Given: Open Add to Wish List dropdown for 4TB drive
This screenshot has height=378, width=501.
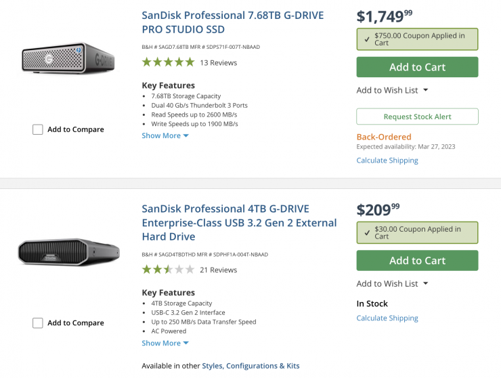Looking at the screenshot, I should point(393,284).
